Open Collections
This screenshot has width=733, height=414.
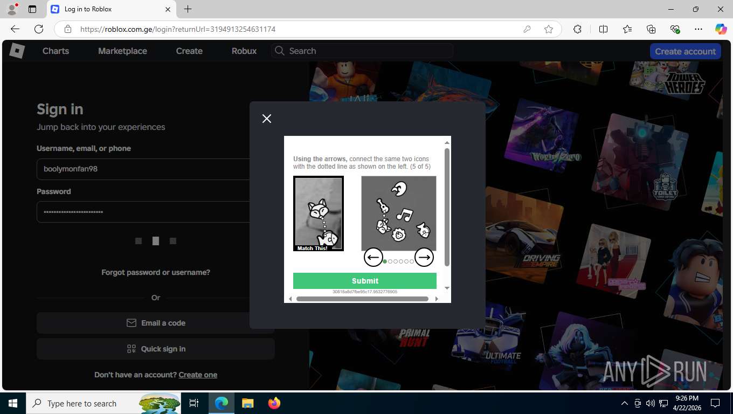pos(651,29)
